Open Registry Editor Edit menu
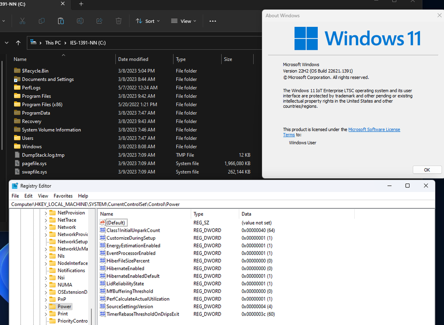The height and width of the screenshot is (325, 444). coord(28,196)
